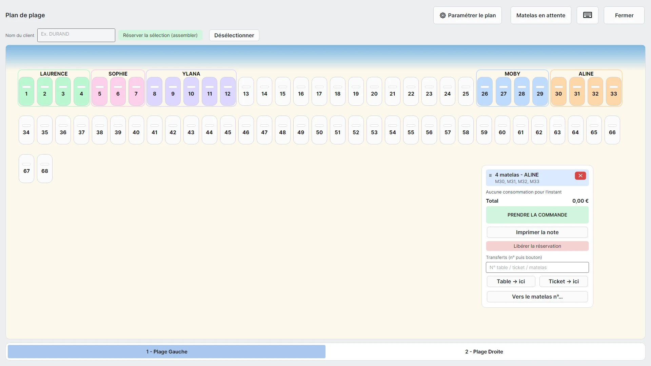Click the MOBY group label

pos(512,74)
